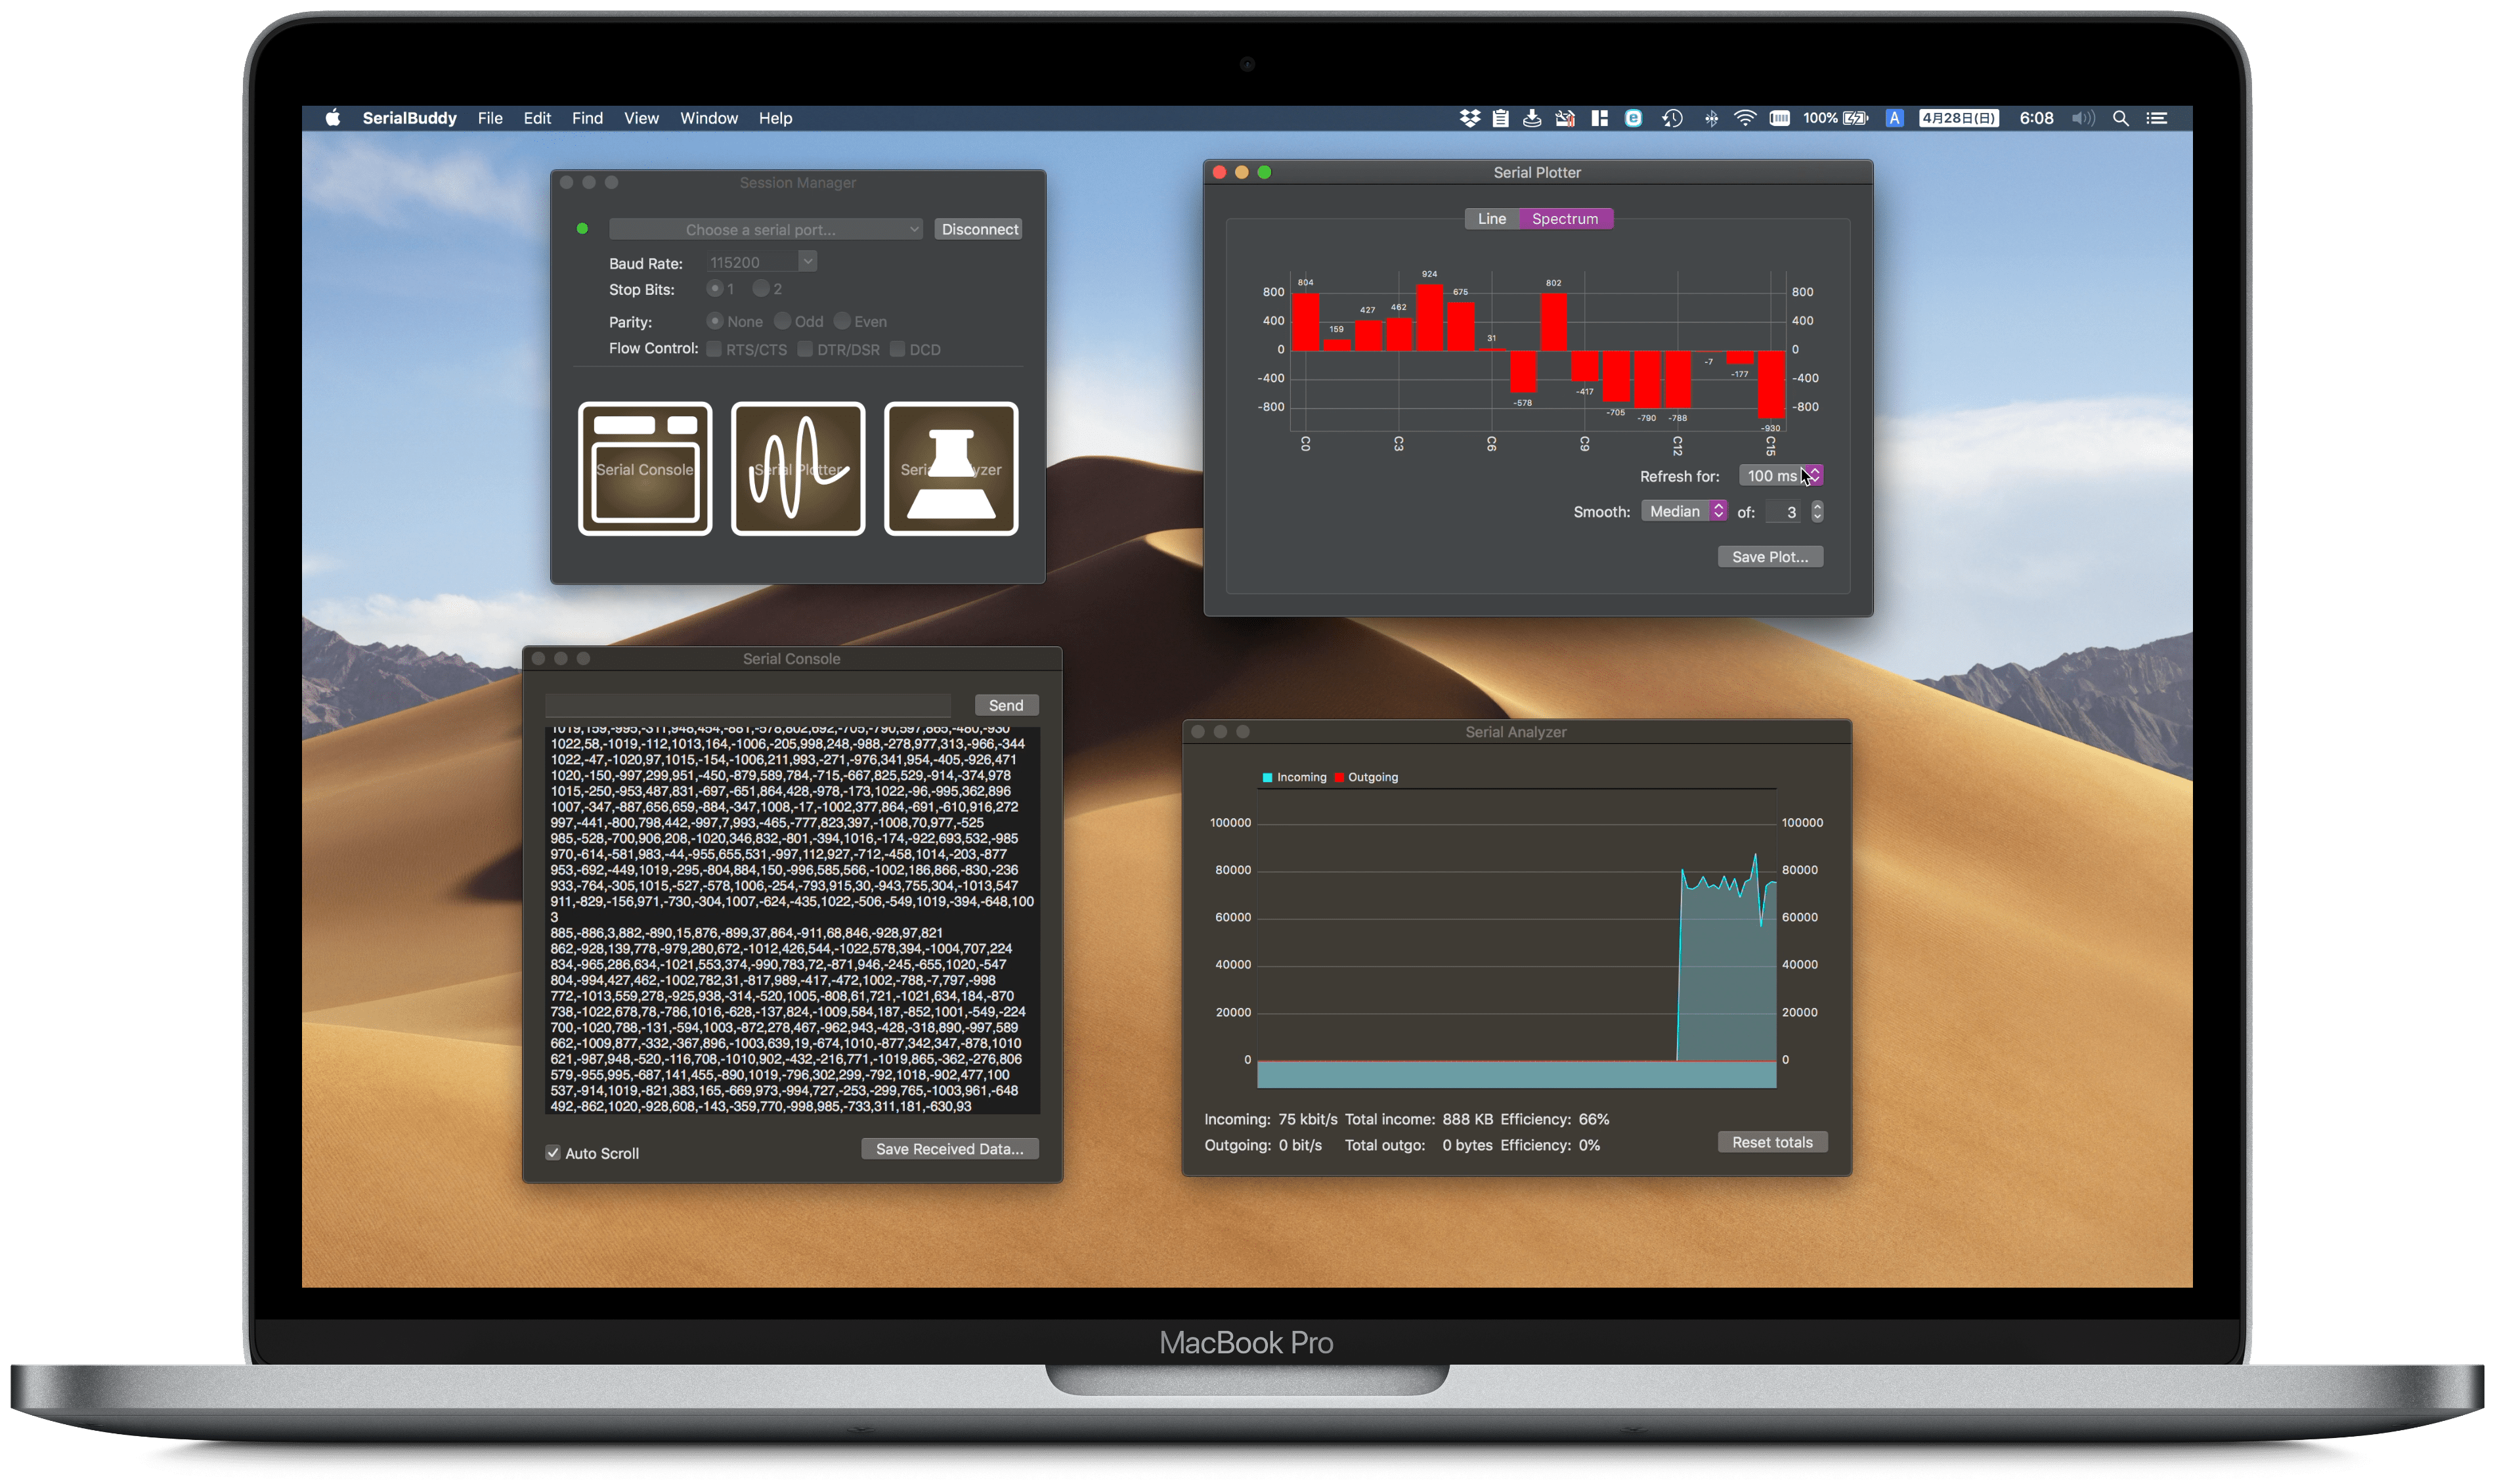Image resolution: width=2495 pixels, height=1484 pixels.
Task: Open Dropbox menu bar icon
Action: pyautogui.click(x=1469, y=118)
